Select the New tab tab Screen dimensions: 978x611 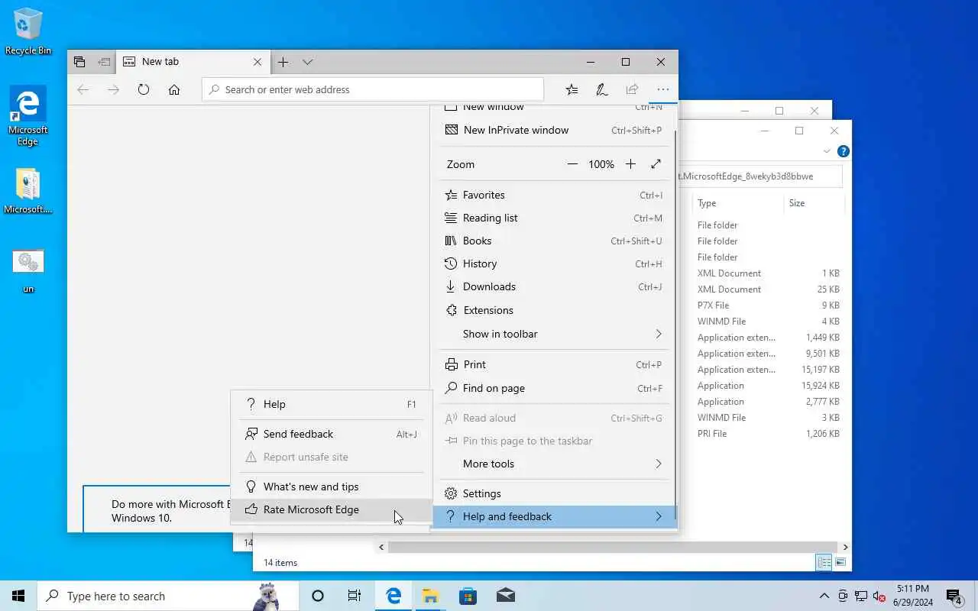coord(193,62)
